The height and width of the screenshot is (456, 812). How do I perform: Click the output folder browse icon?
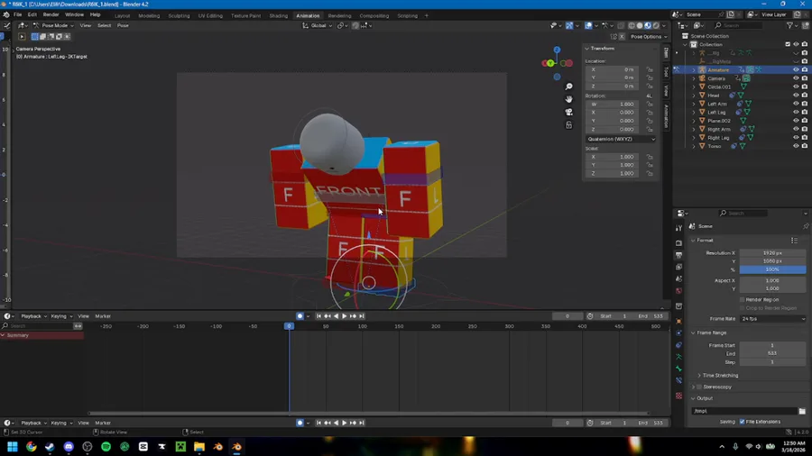(802, 411)
